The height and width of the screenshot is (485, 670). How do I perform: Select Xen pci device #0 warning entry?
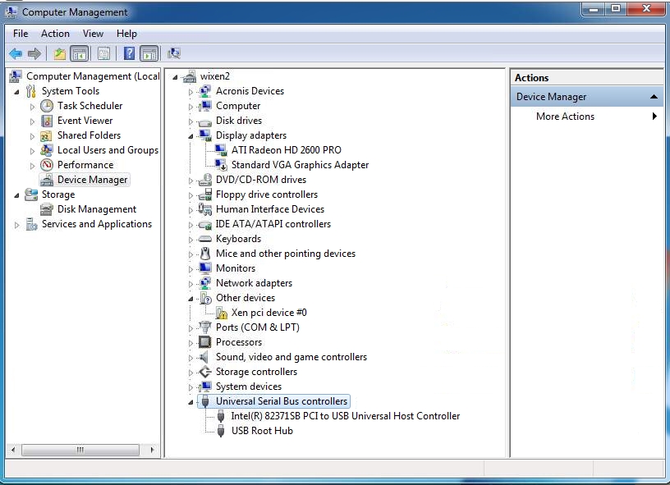tap(268, 313)
